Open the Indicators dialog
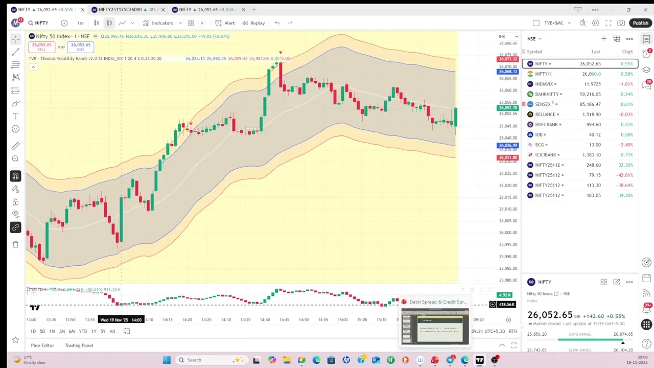 [x=158, y=23]
